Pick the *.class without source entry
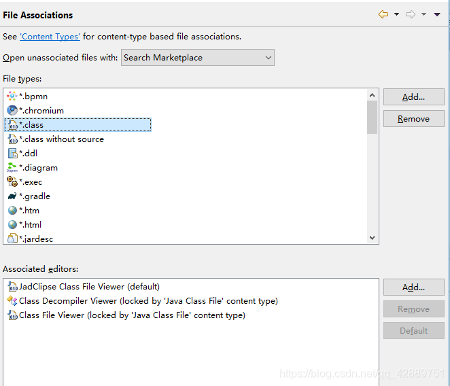Image resolution: width=450 pixels, height=386 pixels. pyautogui.click(x=61, y=139)
